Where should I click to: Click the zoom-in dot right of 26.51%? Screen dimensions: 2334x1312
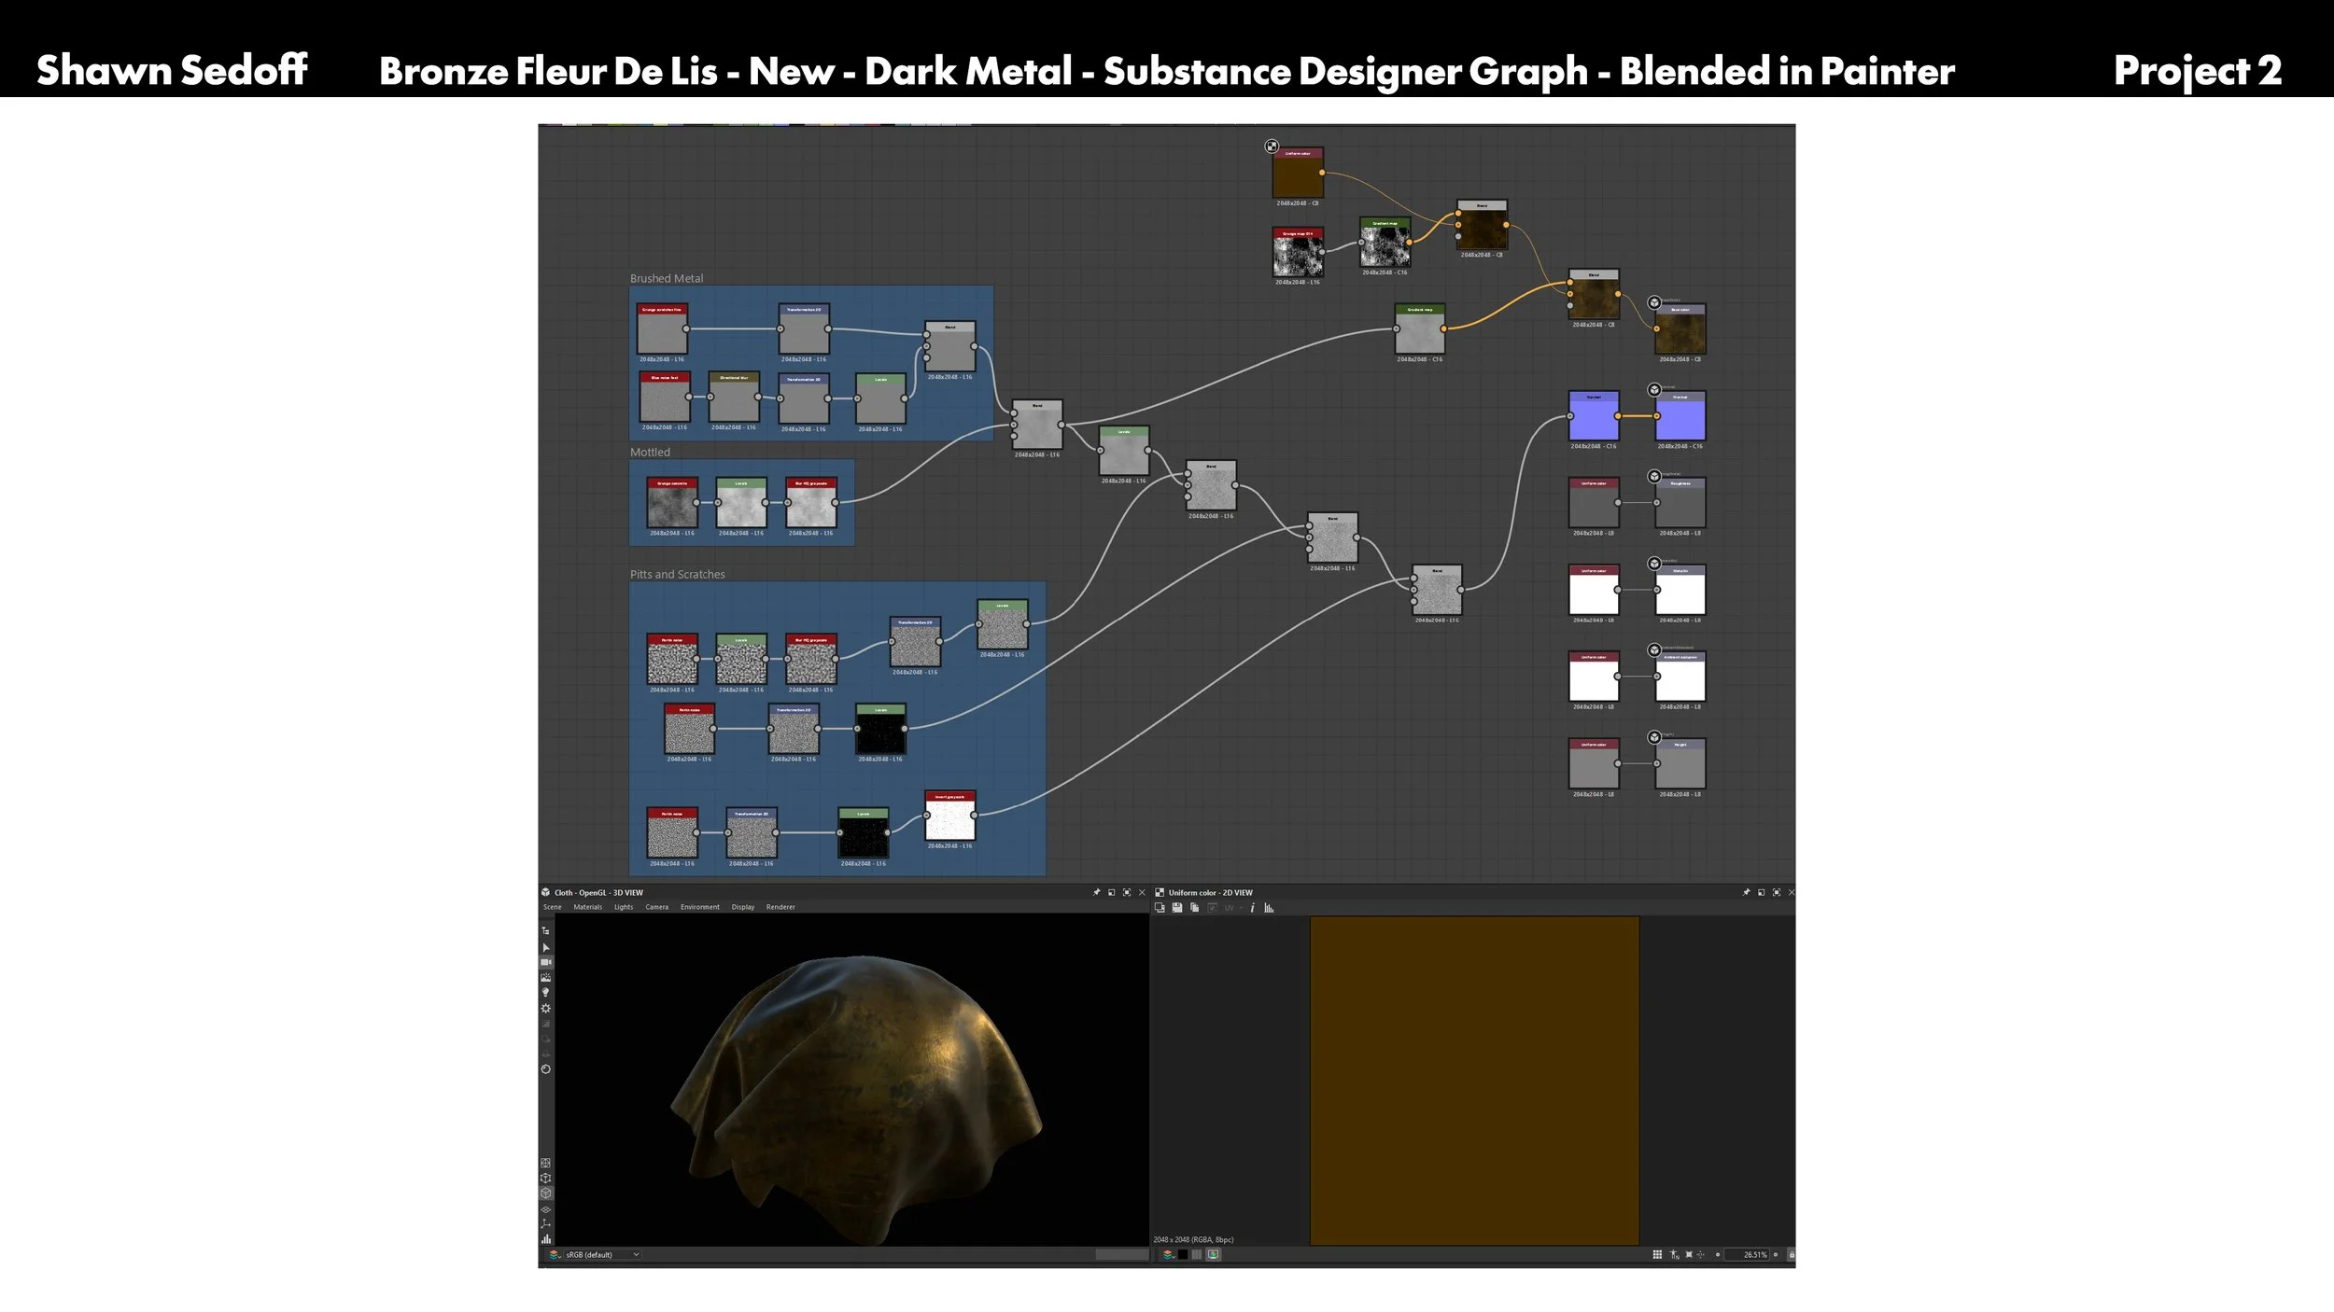tap(1776, 1255)
